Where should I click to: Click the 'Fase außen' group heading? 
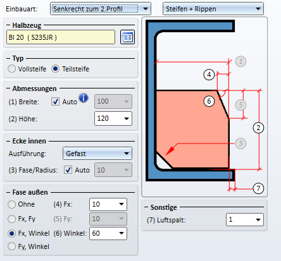30,192
